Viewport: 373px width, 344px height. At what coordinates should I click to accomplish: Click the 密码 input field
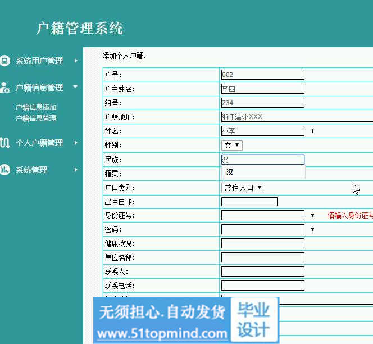[x=263, y=229]
